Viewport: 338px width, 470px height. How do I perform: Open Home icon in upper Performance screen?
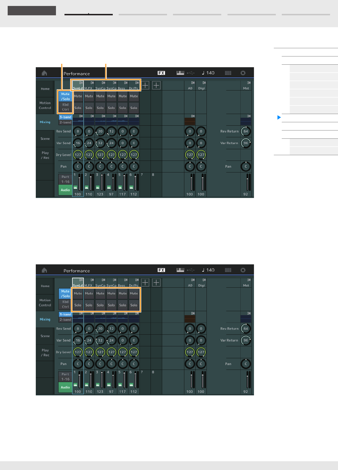point(44,73)
